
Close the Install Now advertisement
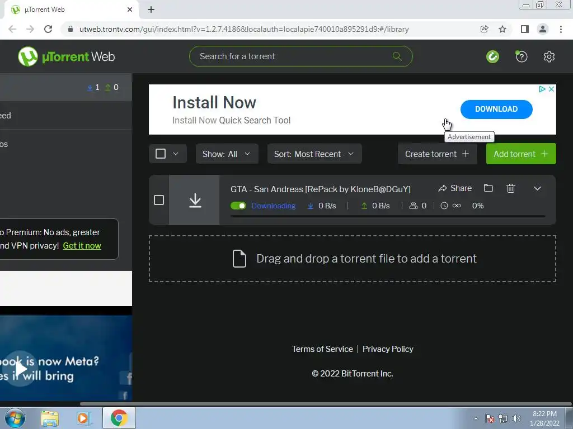[551, 89]
